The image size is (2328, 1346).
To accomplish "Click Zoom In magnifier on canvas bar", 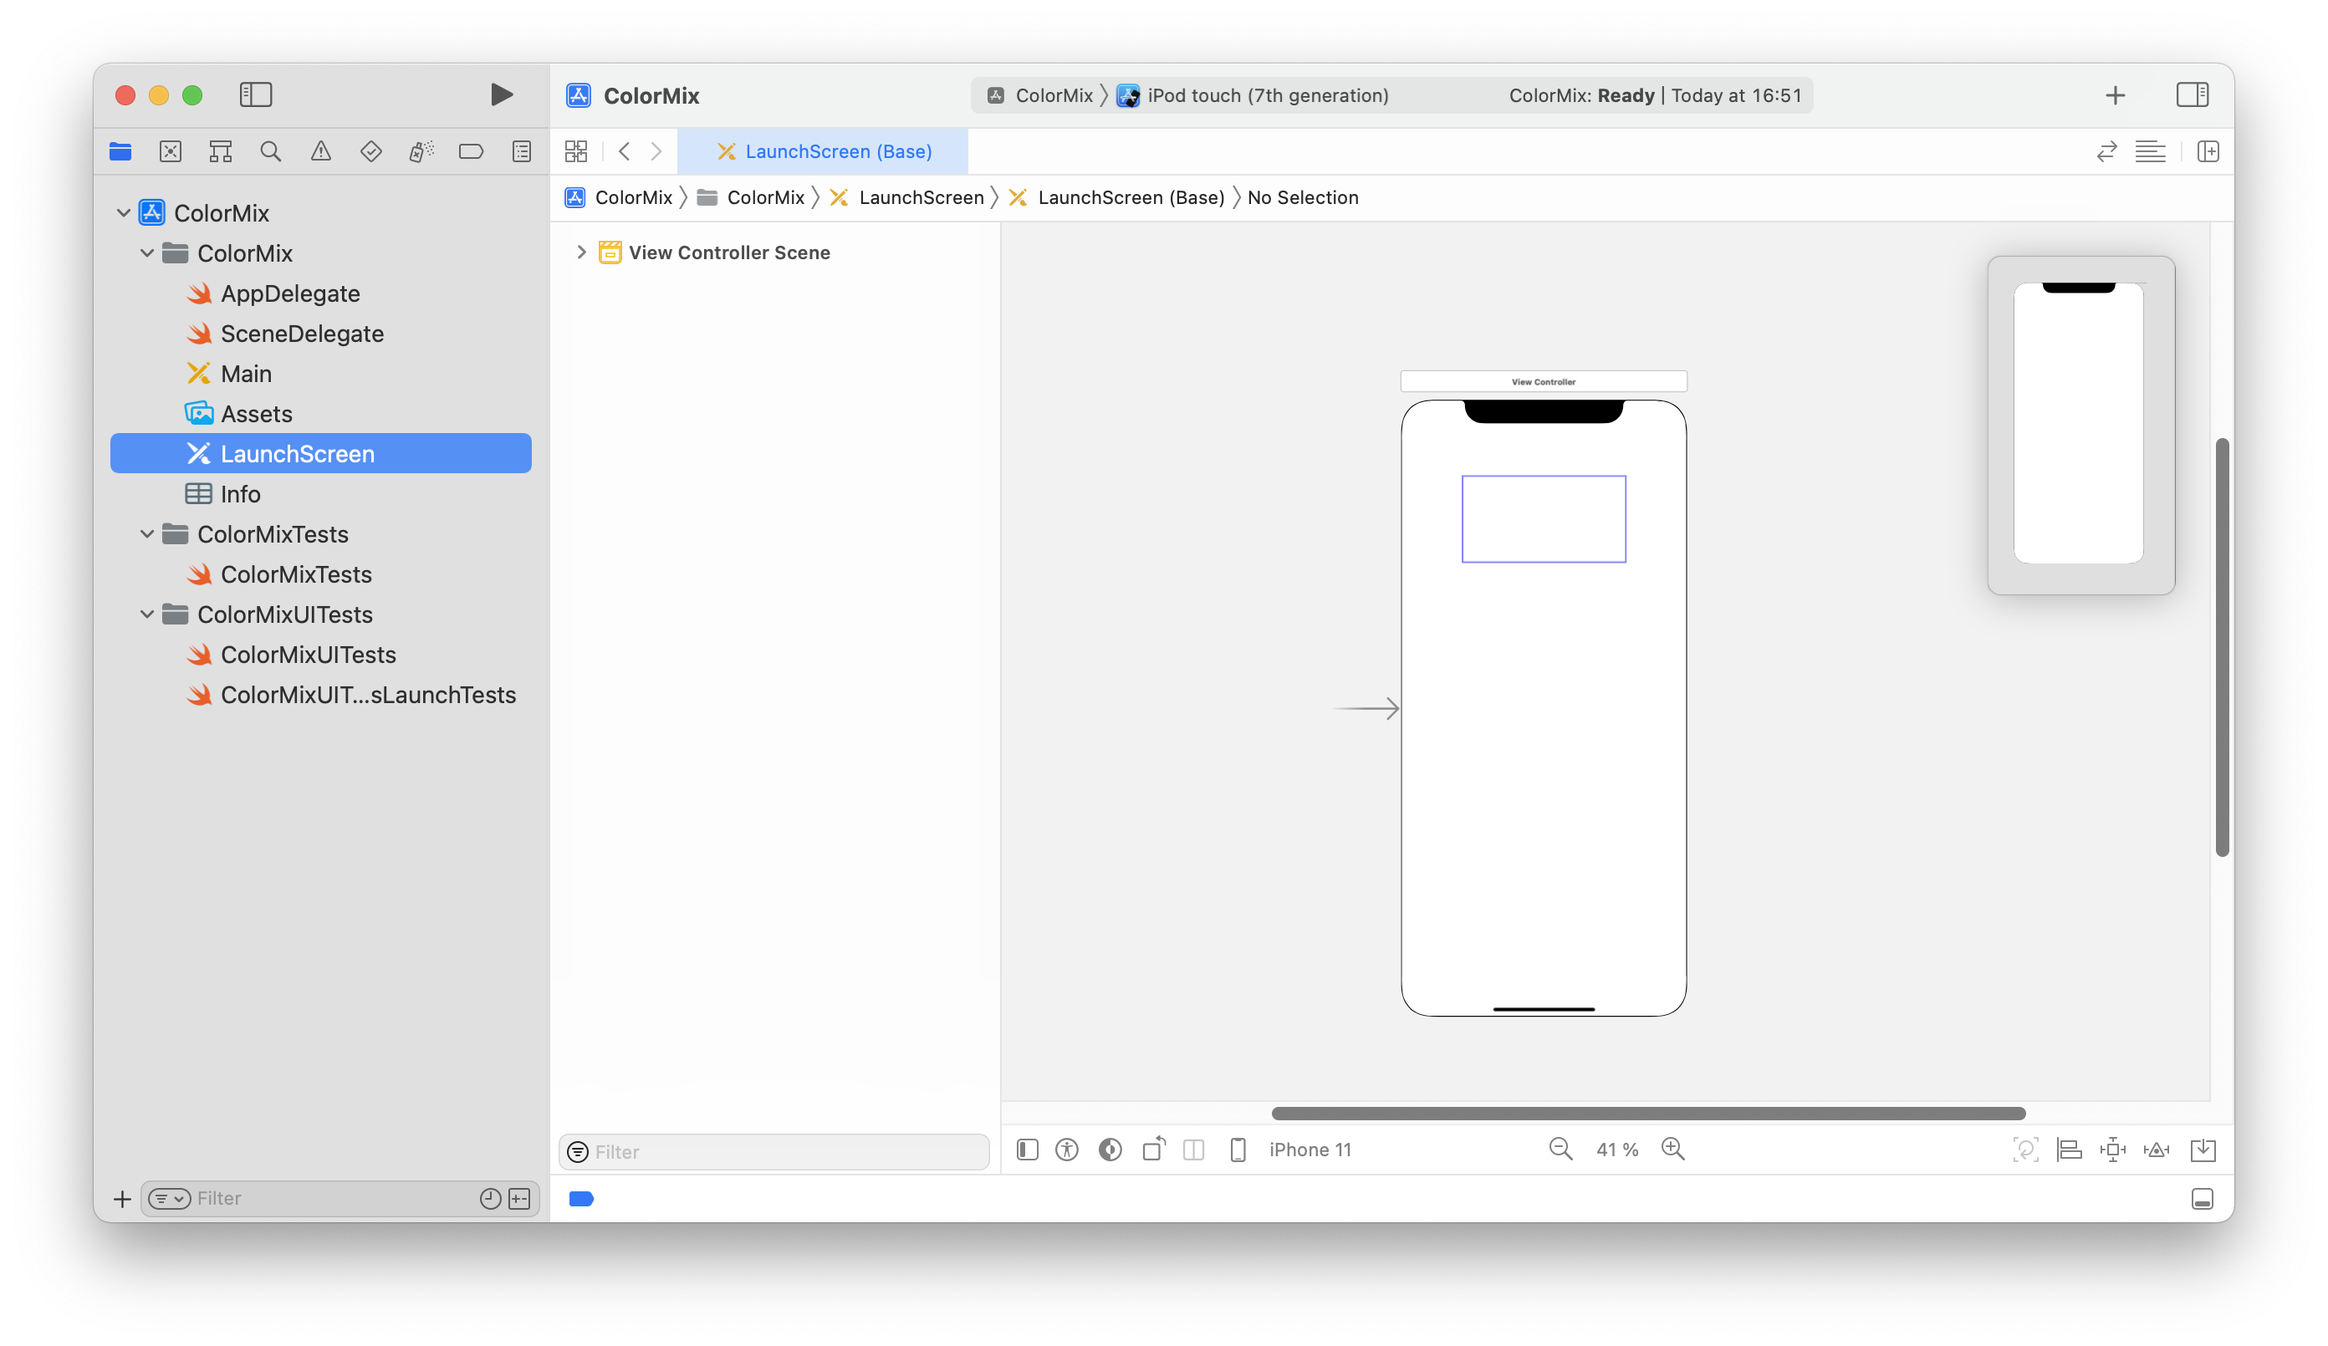I will 1672,1149.
